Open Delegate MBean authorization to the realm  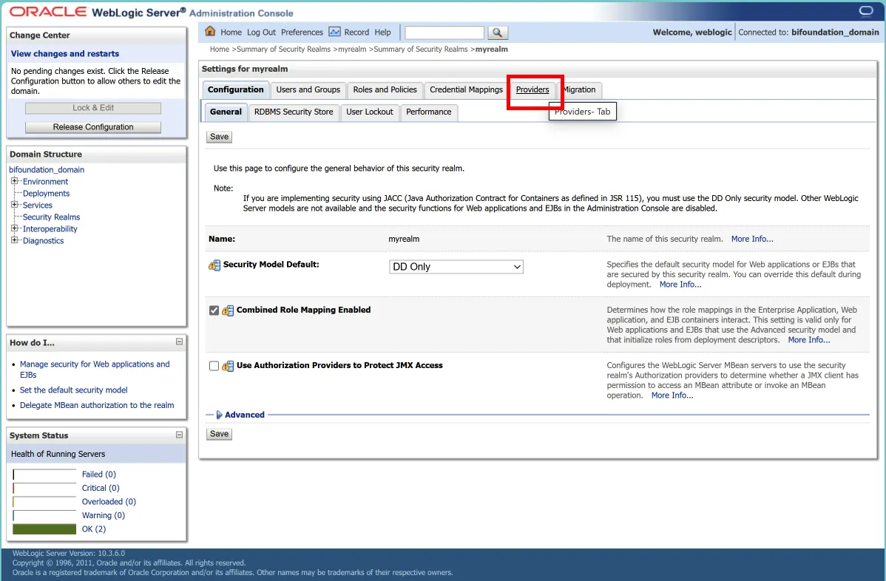[97, 405]
